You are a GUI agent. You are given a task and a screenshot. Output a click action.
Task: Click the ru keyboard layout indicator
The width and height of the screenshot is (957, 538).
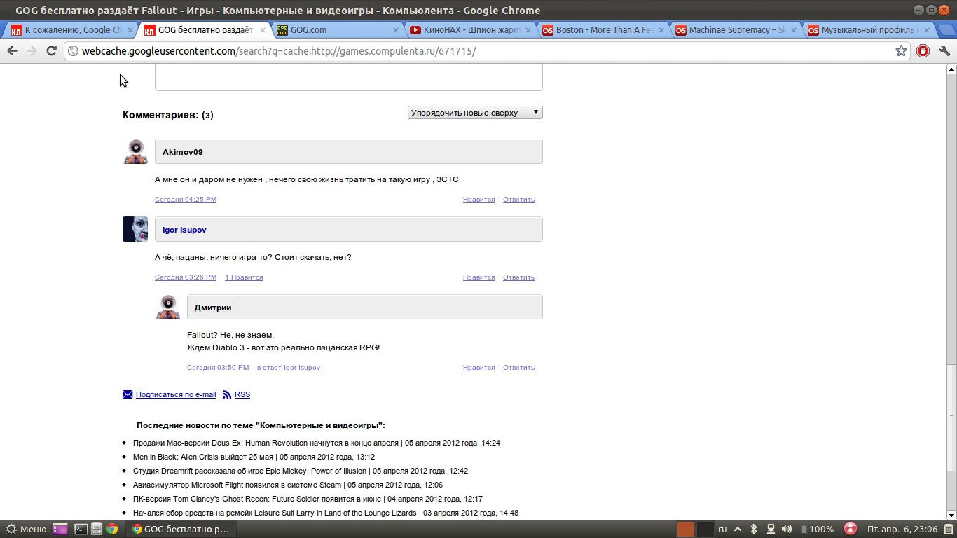(x=722, y=529)
